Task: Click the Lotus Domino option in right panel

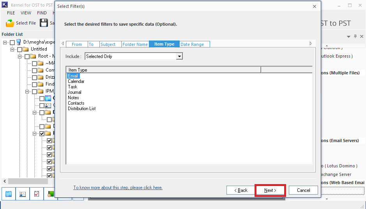Action: [x=339, y=166]
